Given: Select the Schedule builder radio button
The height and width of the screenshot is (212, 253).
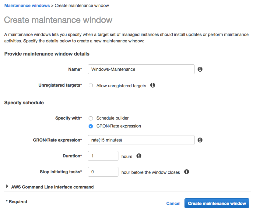Looking at the screenshot, I should [x=91, y=118].
